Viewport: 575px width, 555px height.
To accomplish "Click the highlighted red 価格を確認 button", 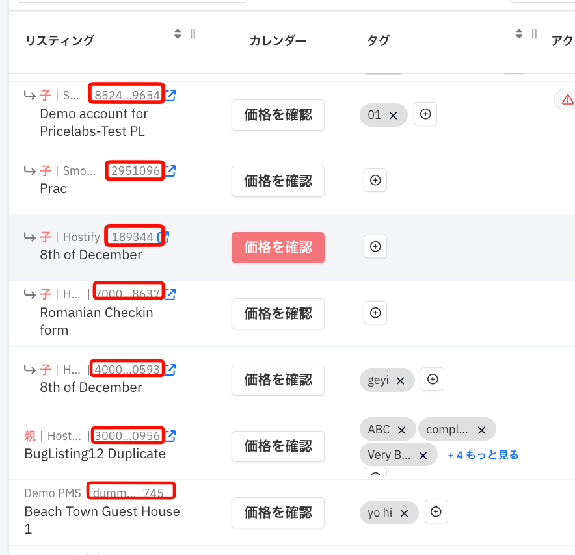I will tap(278, 247).
